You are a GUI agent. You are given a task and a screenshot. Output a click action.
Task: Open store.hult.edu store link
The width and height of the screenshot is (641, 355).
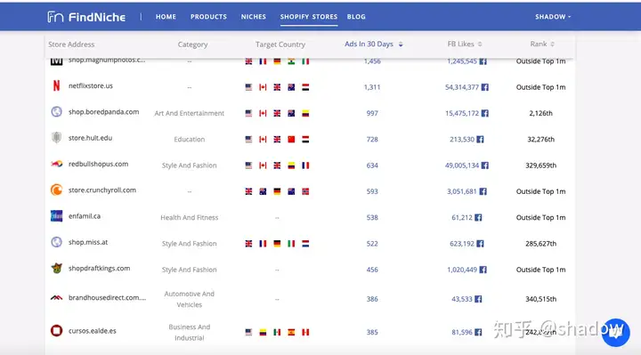90,138
